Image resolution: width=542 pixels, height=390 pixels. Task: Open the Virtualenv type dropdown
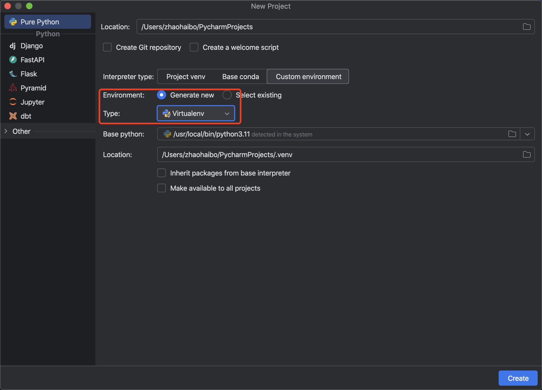(x=196, y=113)
